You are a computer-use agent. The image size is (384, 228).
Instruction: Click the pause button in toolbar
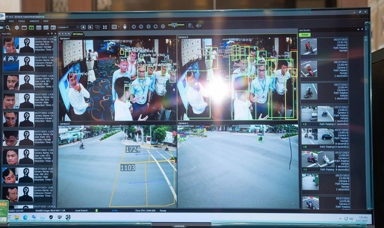[148, 26]
